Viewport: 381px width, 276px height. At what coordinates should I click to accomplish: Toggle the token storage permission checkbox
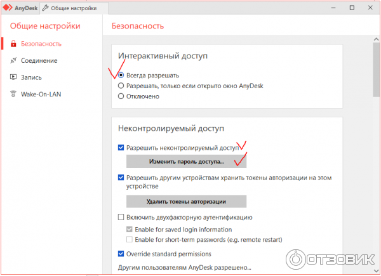121,178
